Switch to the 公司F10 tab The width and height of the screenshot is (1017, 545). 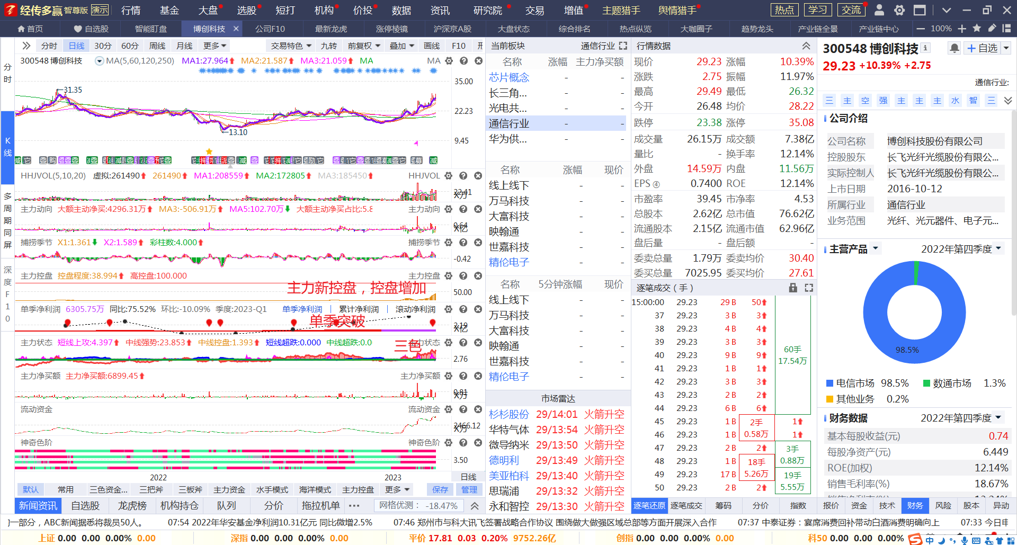pos(270,29)
